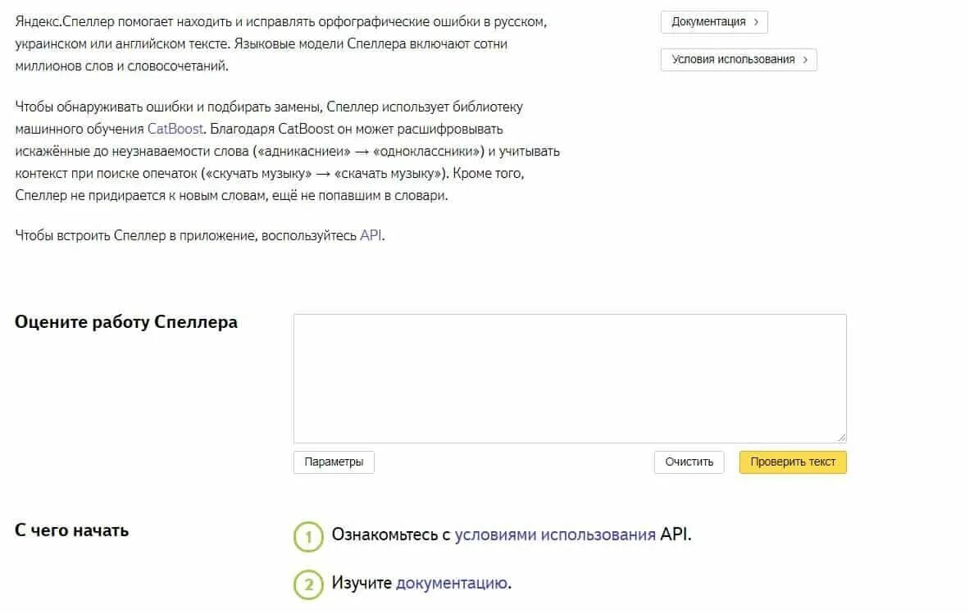Screen dimensions: 969x614
Task: Click the yellow Проверить текст button
Action: pos(793,462)
